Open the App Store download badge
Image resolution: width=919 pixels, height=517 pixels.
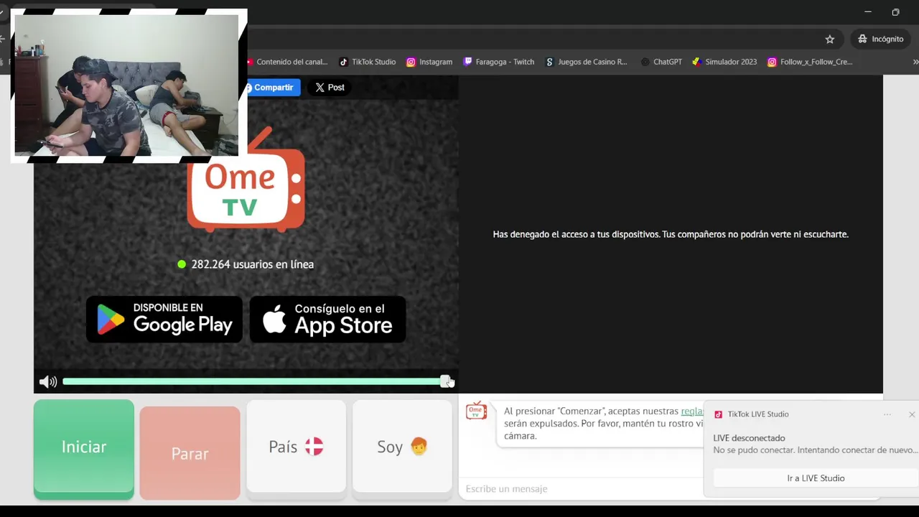pyautogui.click(x=328, y=319)
